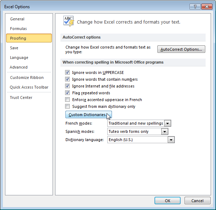This screenshot has height=210, width=216.
Task: Confirm settings with the OK button
Action: click(167, 201)
